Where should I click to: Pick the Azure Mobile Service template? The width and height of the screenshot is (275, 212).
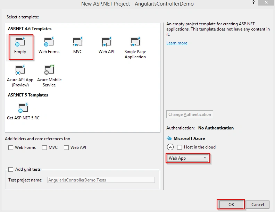point(49,76)
